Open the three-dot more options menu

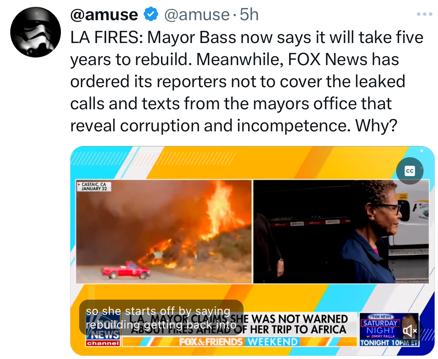pos(424,14)
